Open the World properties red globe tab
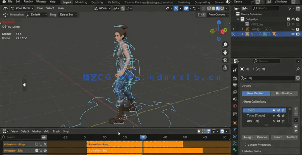Viewport: 302px width, 155px height. coord(235,106)
